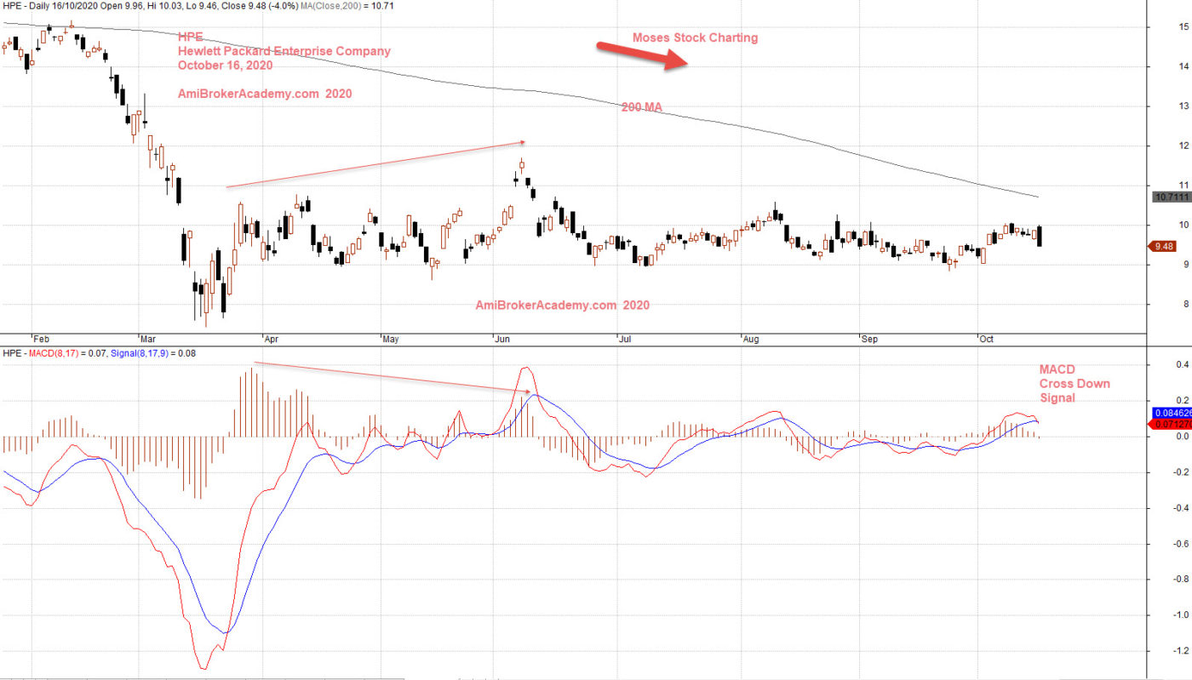Click the Apr month label on the time axis
The image size is (1192, 680).
[x=272, y=339]
